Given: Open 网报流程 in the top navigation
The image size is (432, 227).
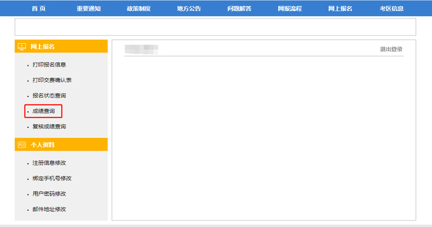Looking at the screenshot, I should [x=290, y=9].
